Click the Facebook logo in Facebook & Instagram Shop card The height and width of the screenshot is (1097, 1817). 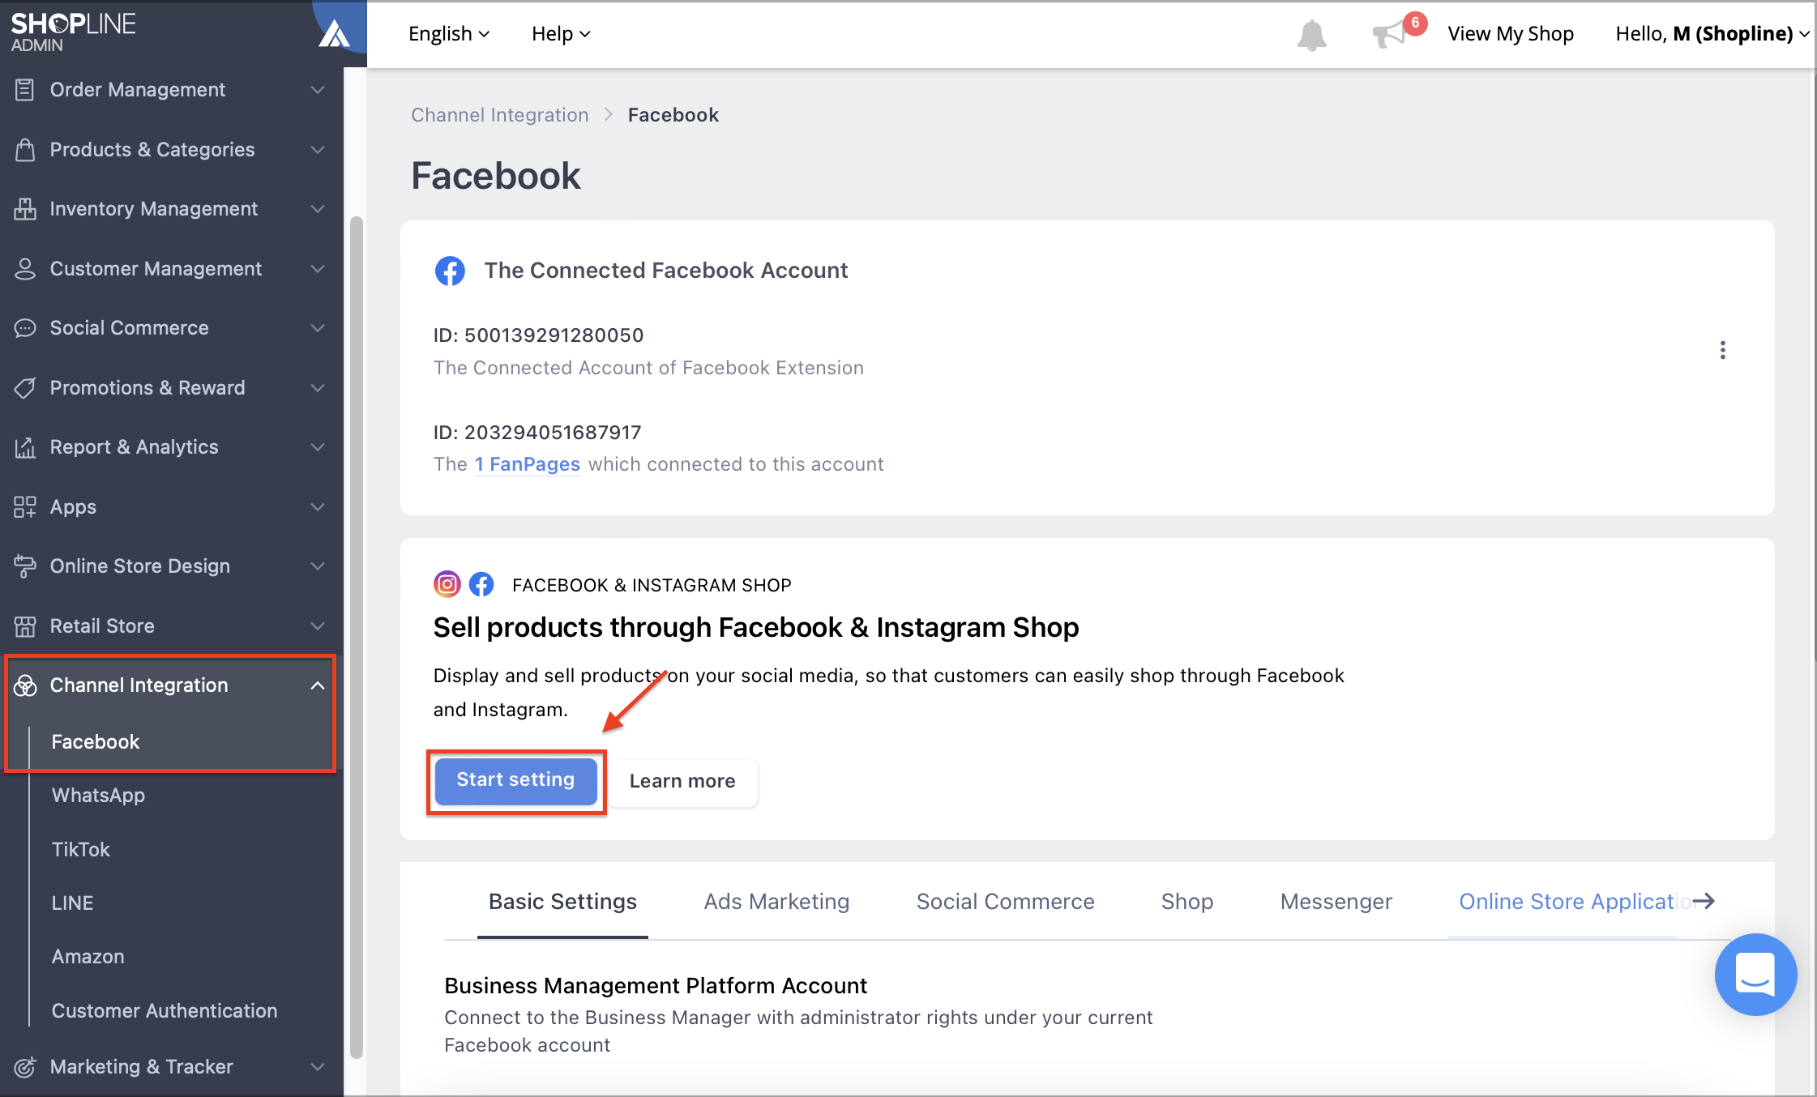click(x=481, y=584)
